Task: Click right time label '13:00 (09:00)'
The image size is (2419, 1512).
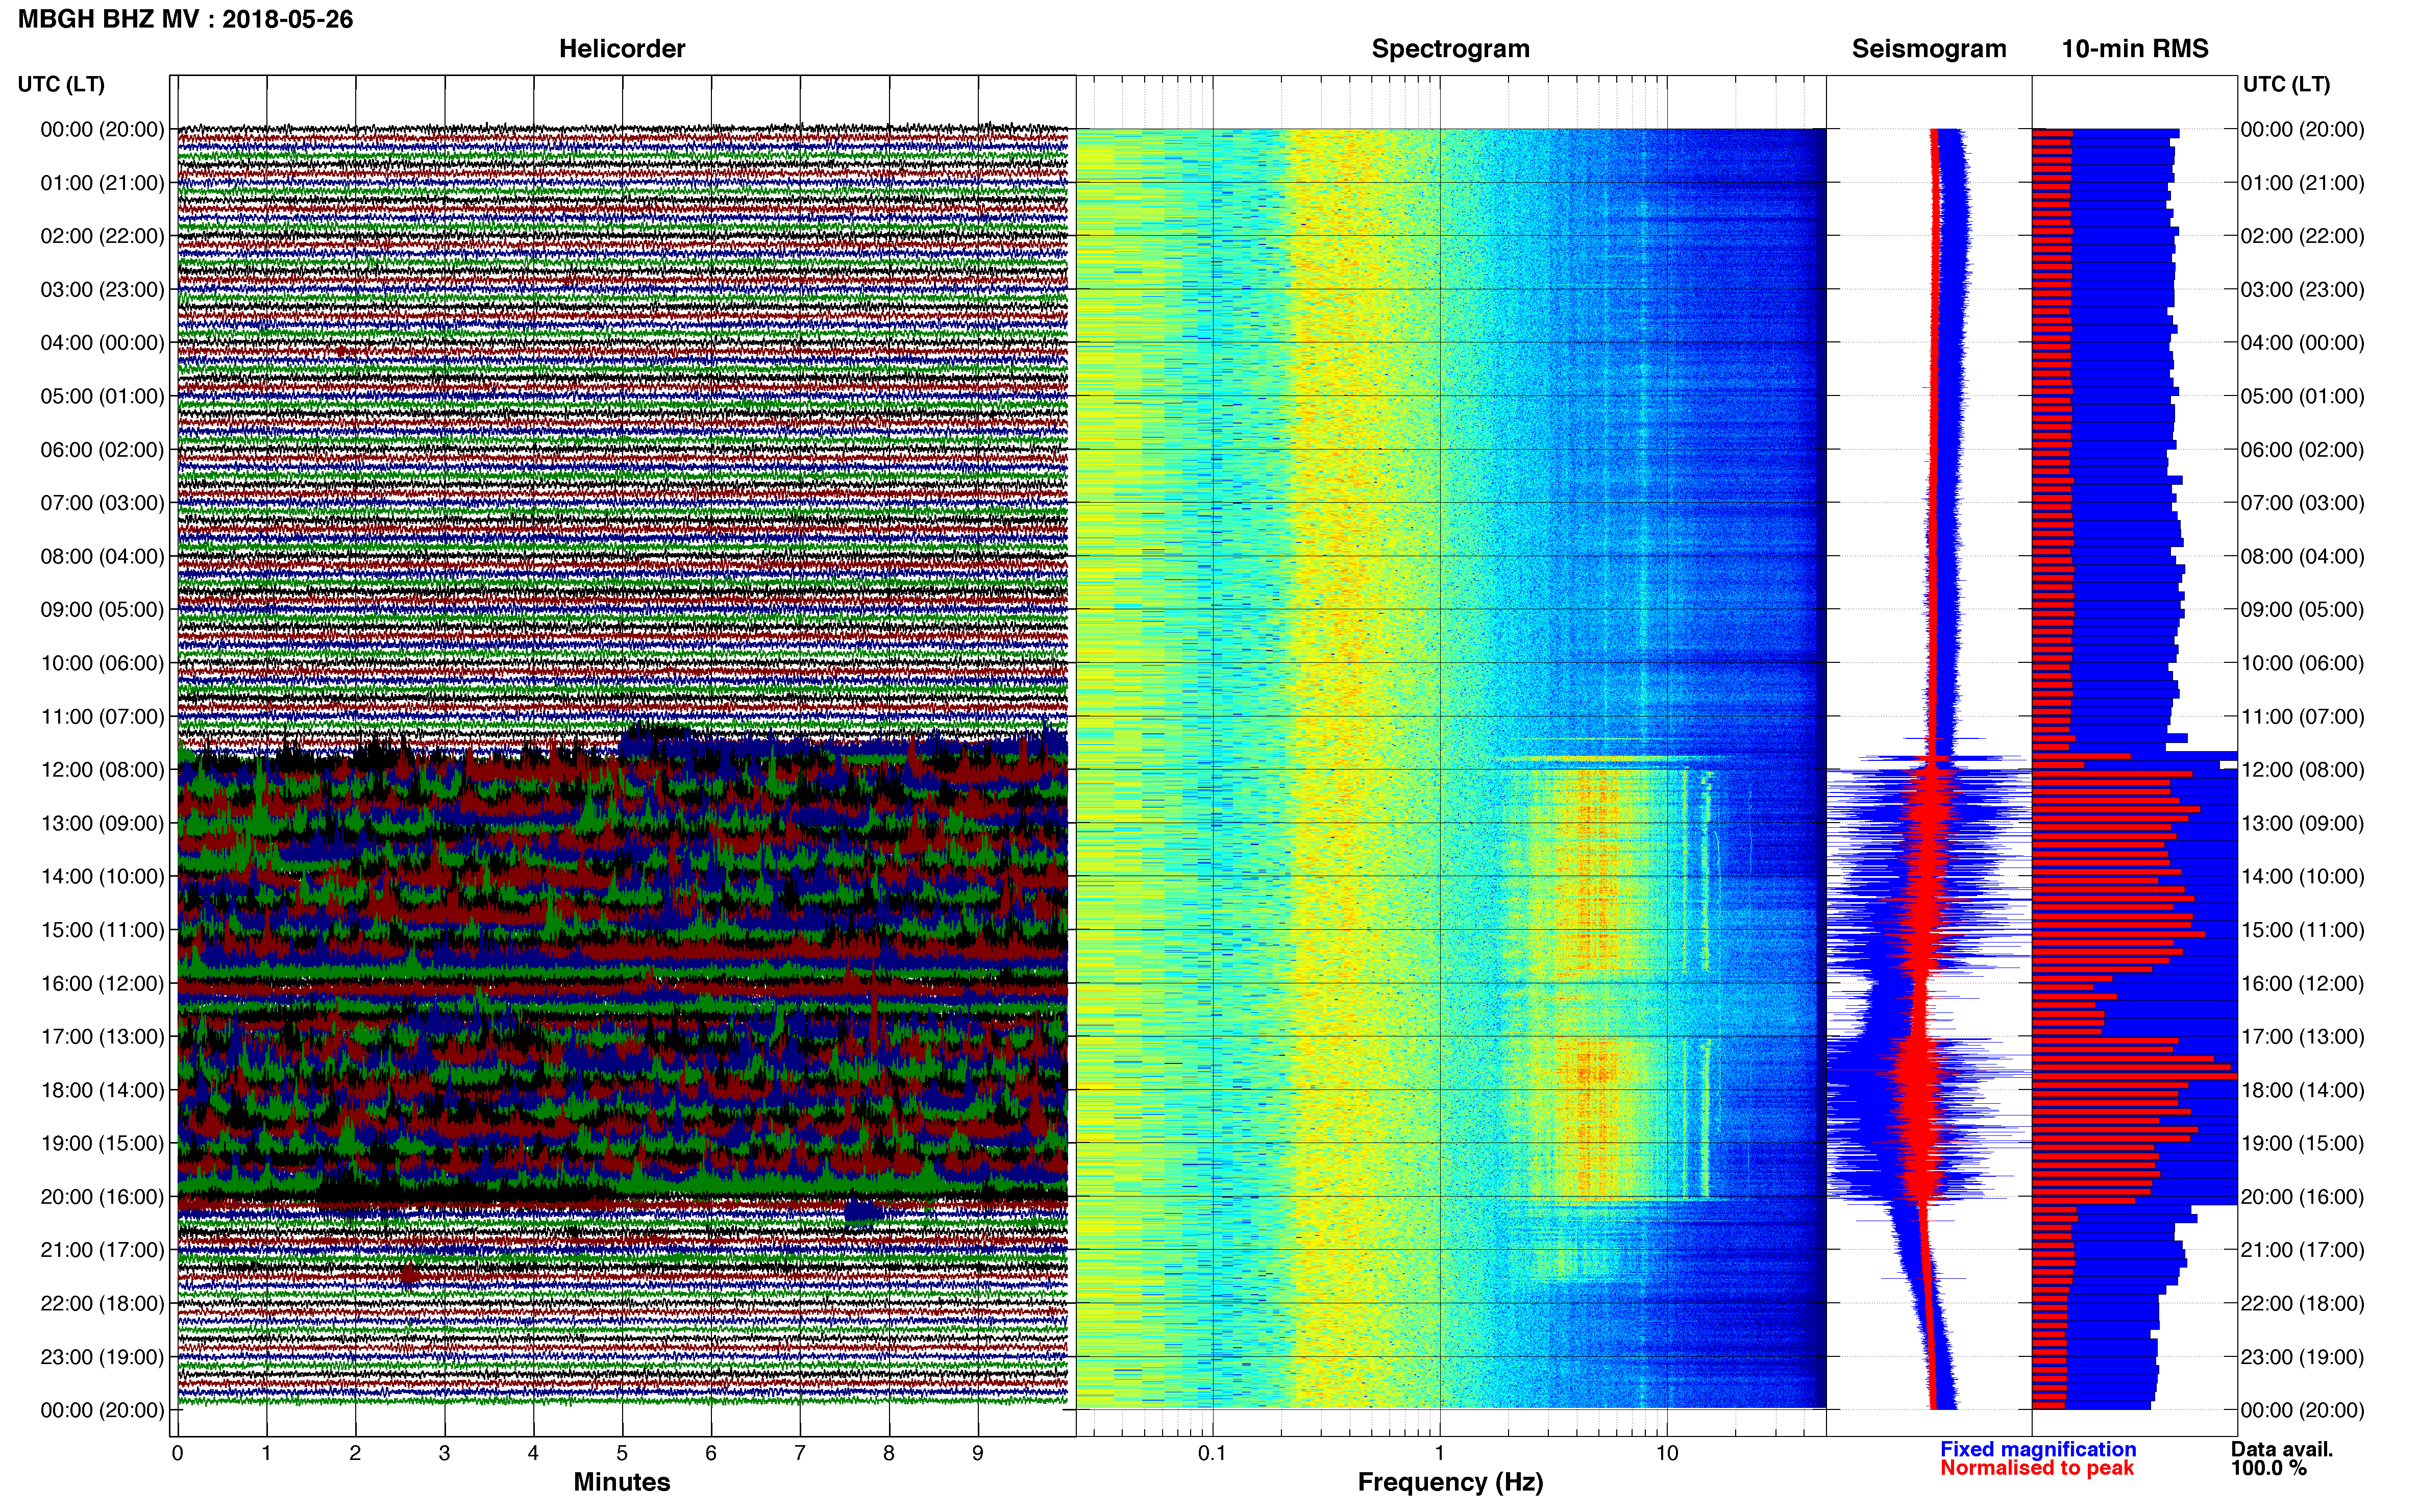Action: tap(2303, 823)
